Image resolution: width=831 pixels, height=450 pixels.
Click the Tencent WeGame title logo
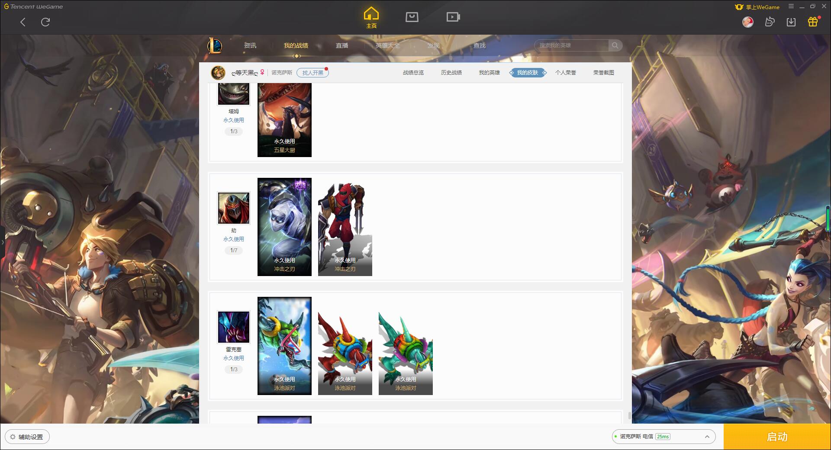click(x=34, y=6)
